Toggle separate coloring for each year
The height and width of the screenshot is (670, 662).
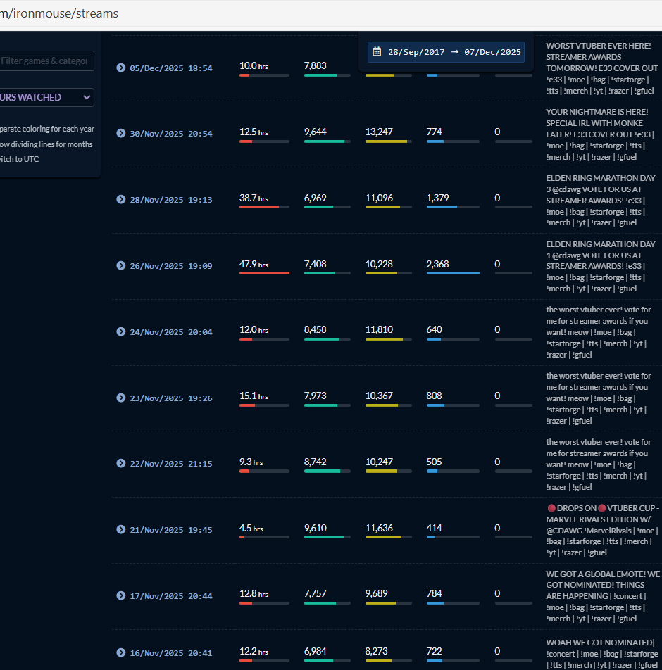pyautogui.click(x=47, y=129)
